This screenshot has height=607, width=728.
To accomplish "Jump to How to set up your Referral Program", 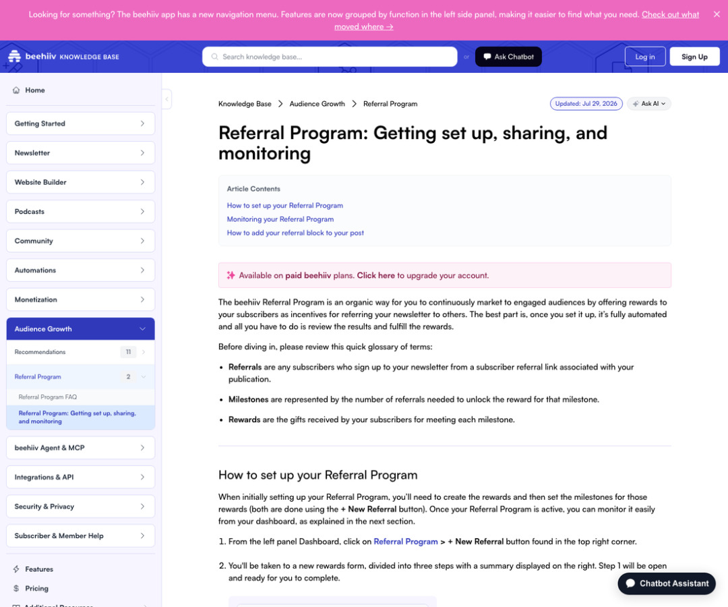I will click(285, 205).
